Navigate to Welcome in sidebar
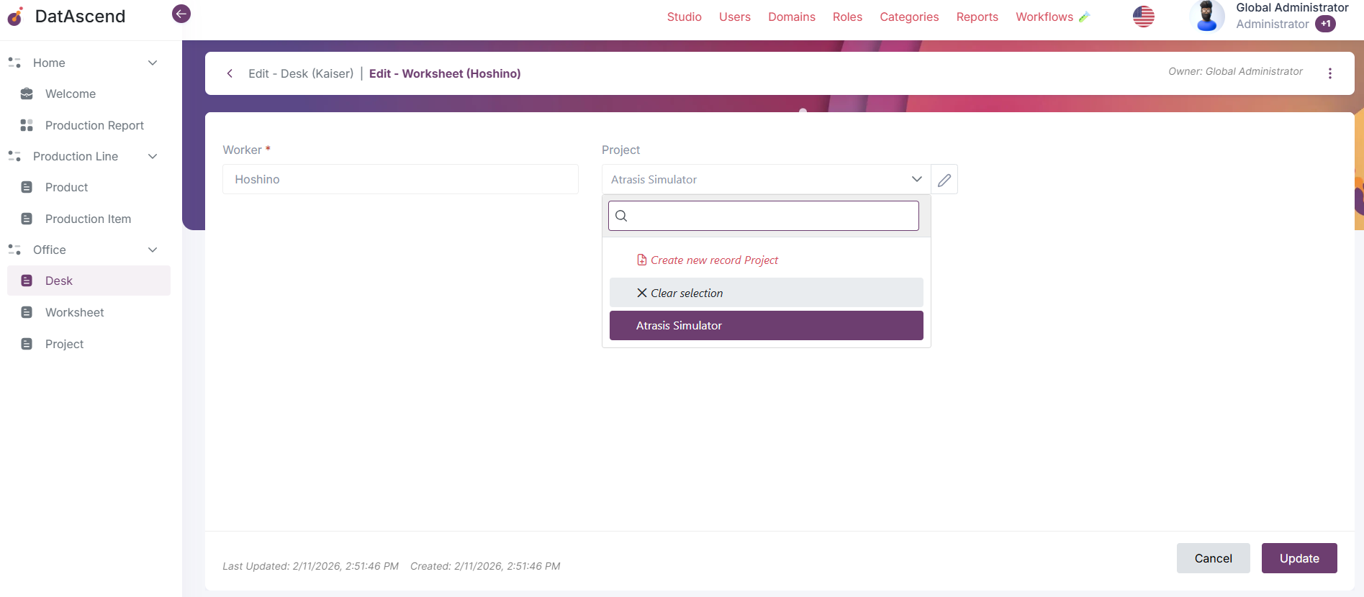 click(x=71, y=94)
